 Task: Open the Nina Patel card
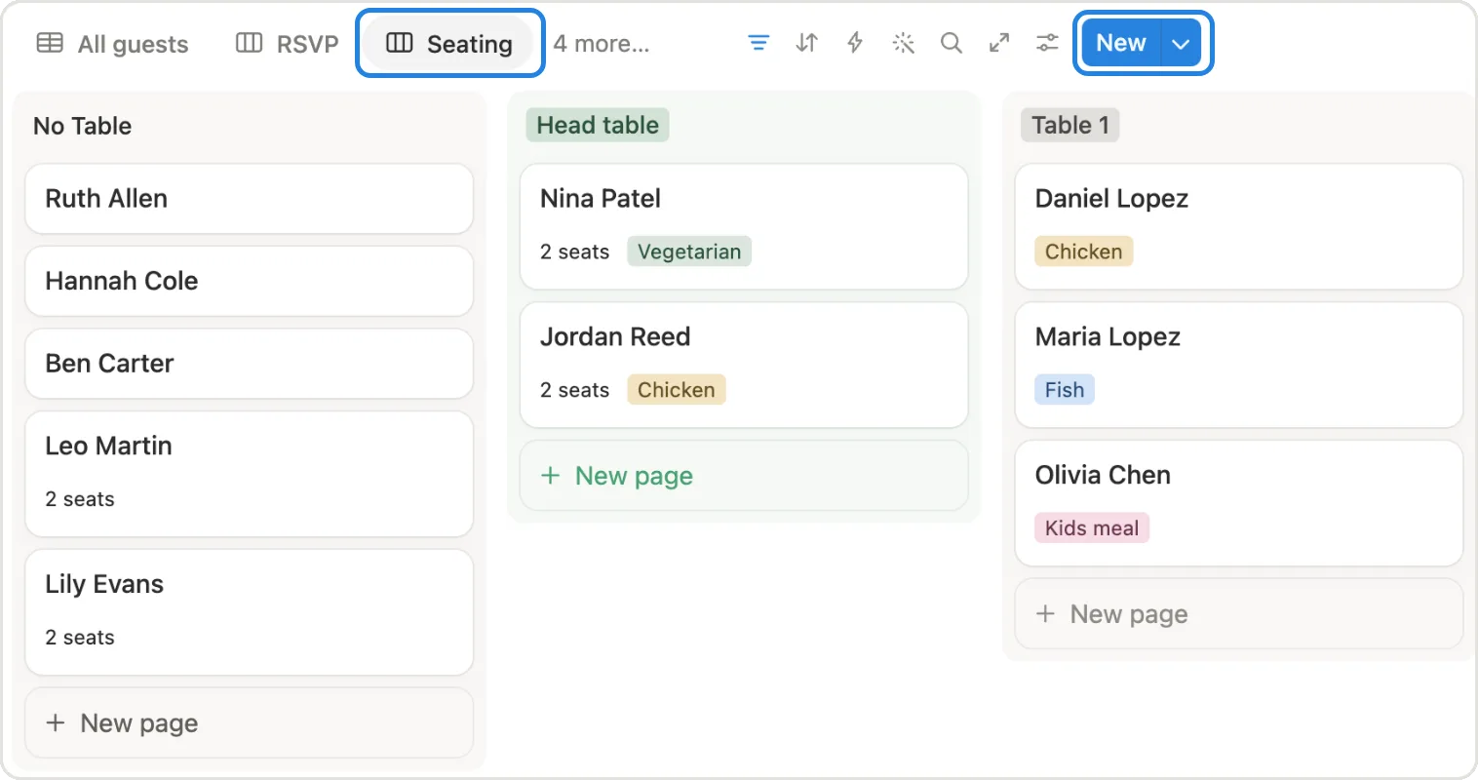tap(744, 226)
